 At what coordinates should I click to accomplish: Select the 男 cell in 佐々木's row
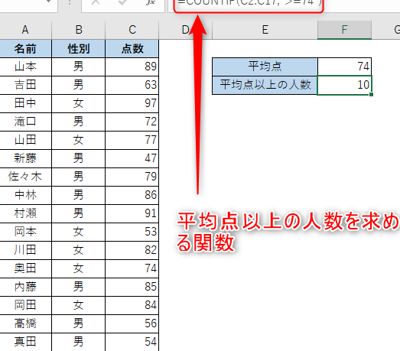79,177
